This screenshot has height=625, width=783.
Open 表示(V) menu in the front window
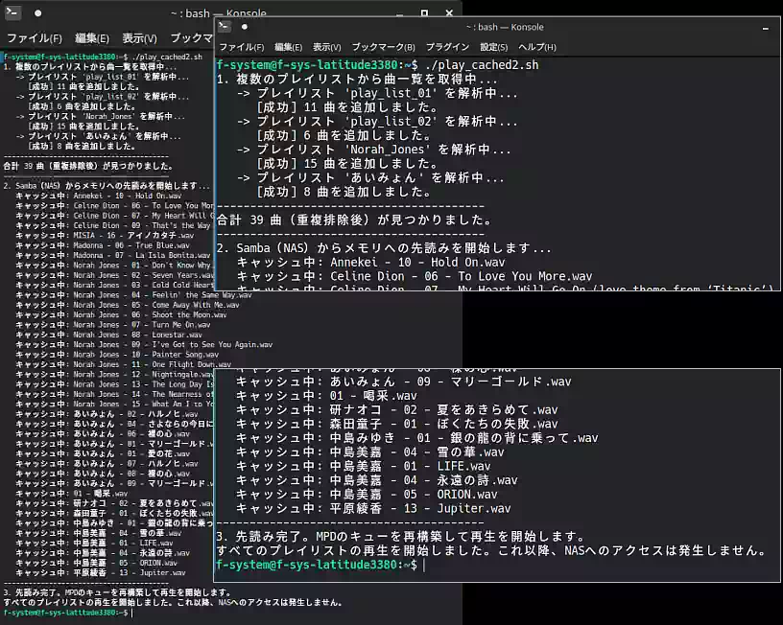(326, 47)
